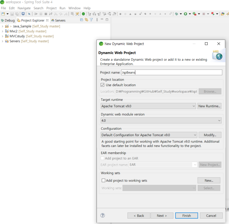Open the New wizard dropdown arrow

pyautogui.click(x=8, y=14)
